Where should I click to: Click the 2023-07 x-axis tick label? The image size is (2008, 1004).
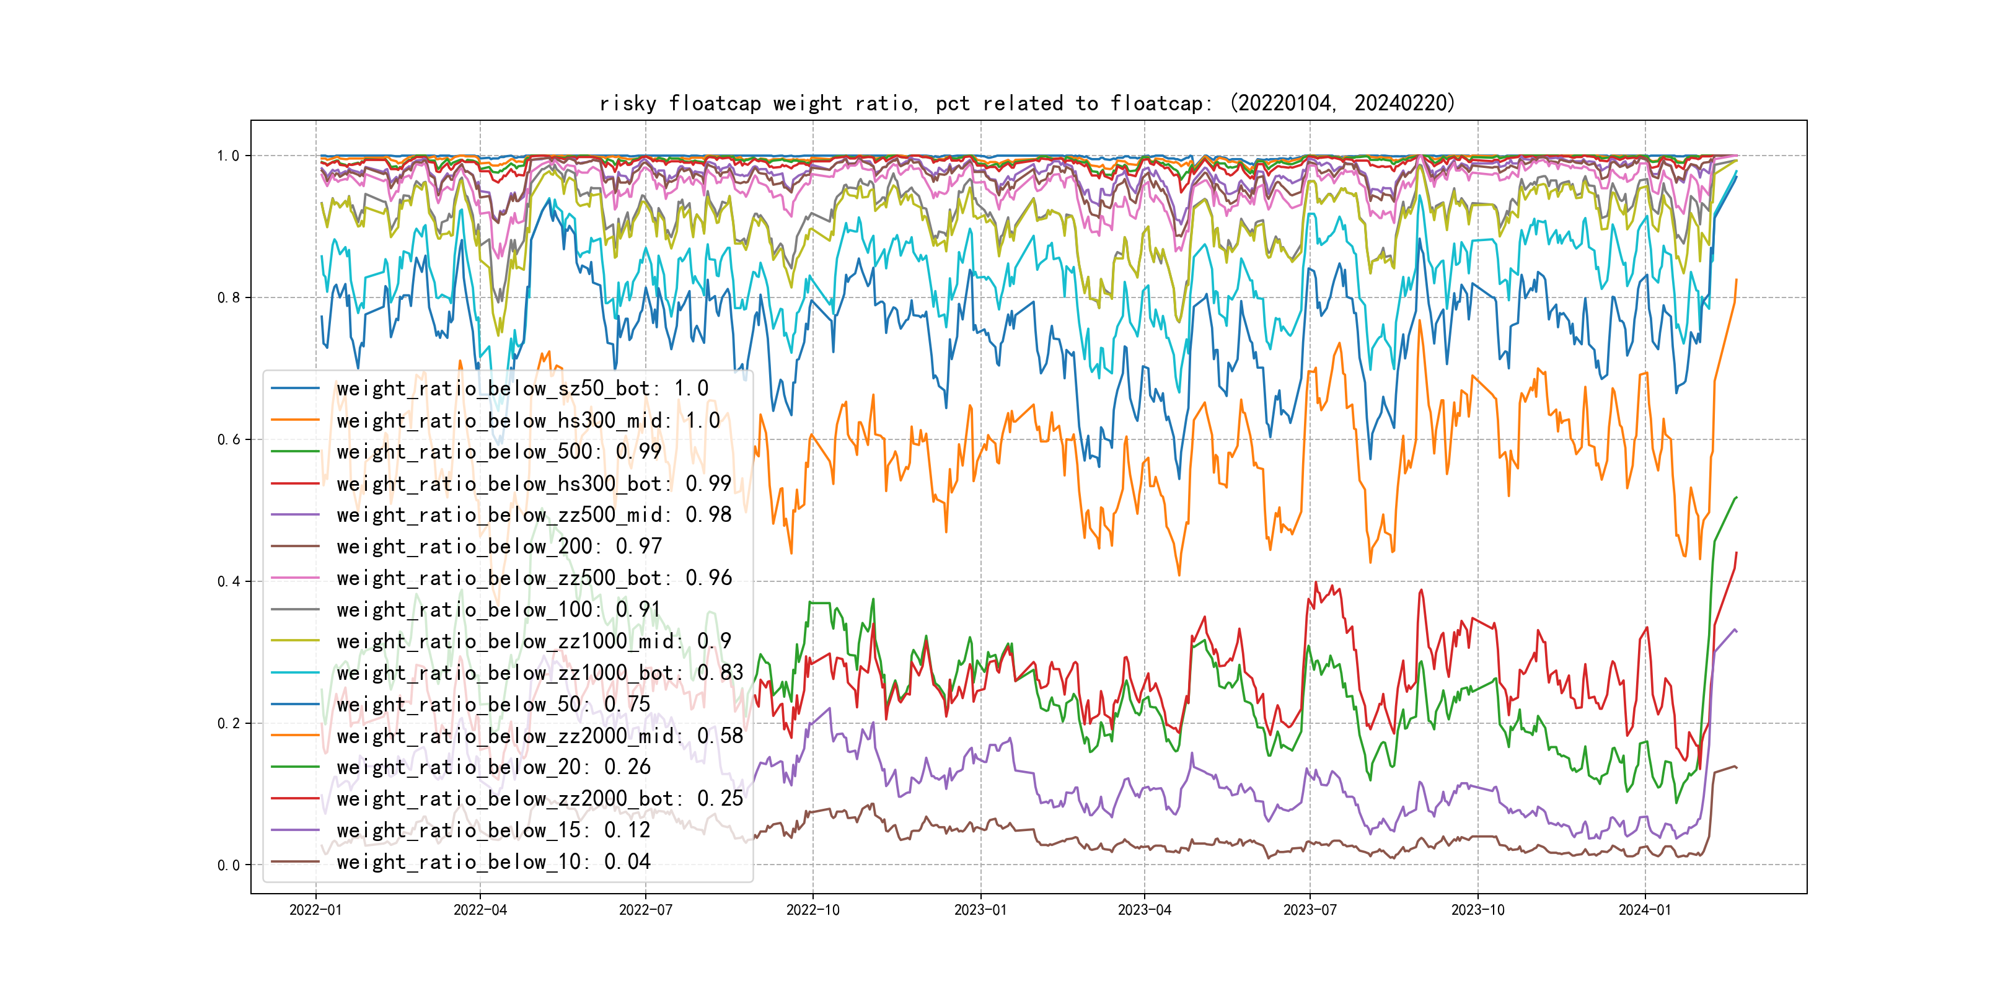click(x=1310, y=910)
